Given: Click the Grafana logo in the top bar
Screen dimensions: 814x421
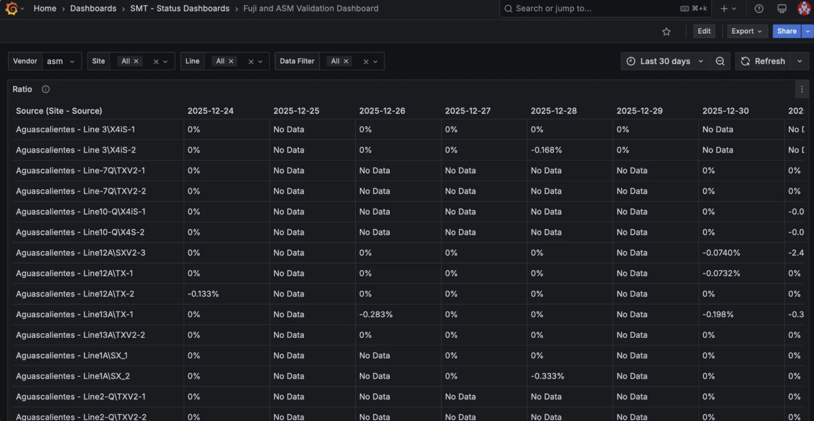Looking at the screenshot, I should point(11,8).
